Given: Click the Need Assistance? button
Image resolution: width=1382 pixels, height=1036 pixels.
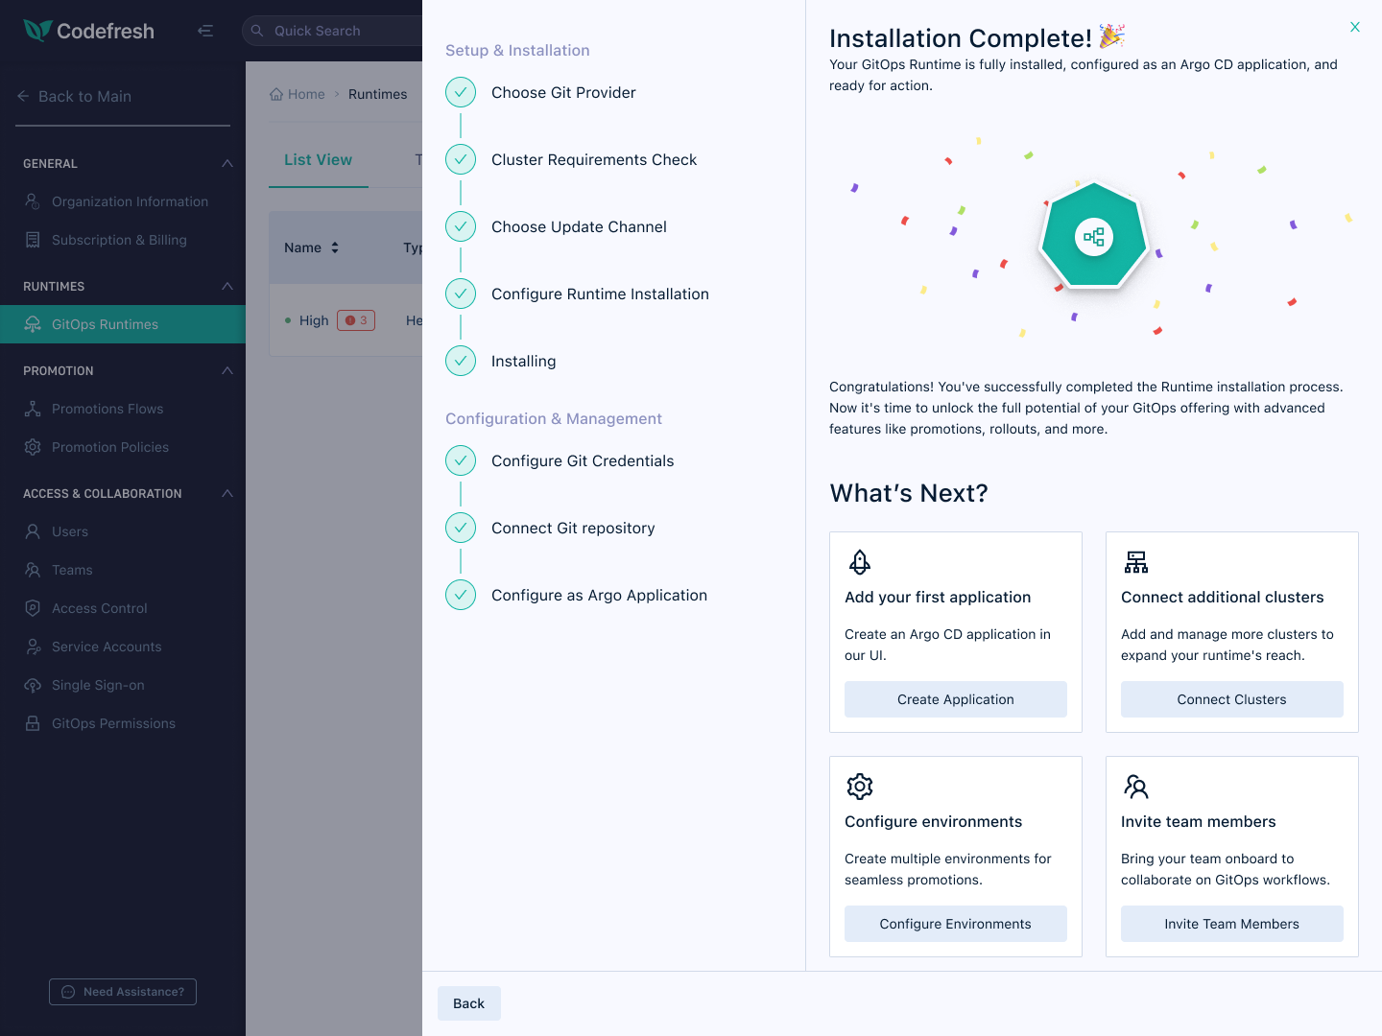Looking at the screenshot, I should (x=123, y=992).
